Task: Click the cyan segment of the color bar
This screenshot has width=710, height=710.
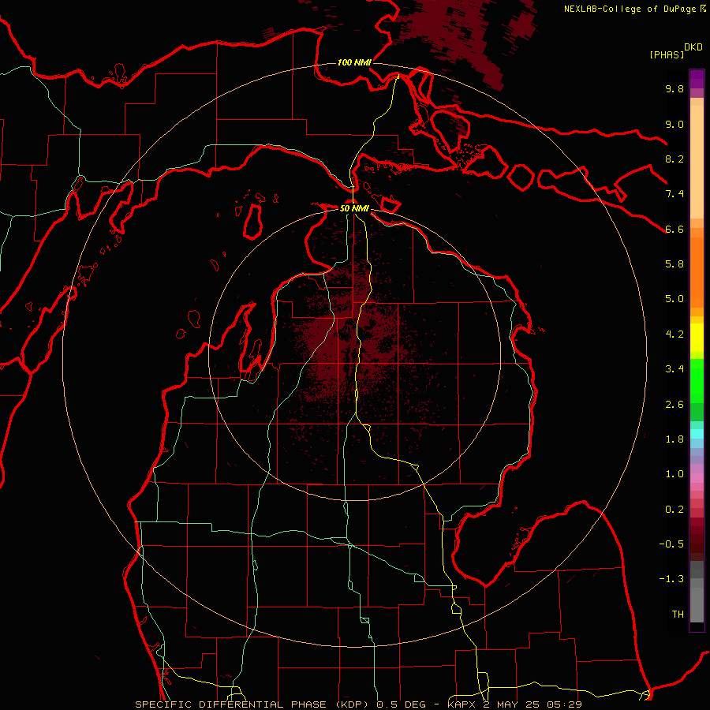Action: coord(697,434)
